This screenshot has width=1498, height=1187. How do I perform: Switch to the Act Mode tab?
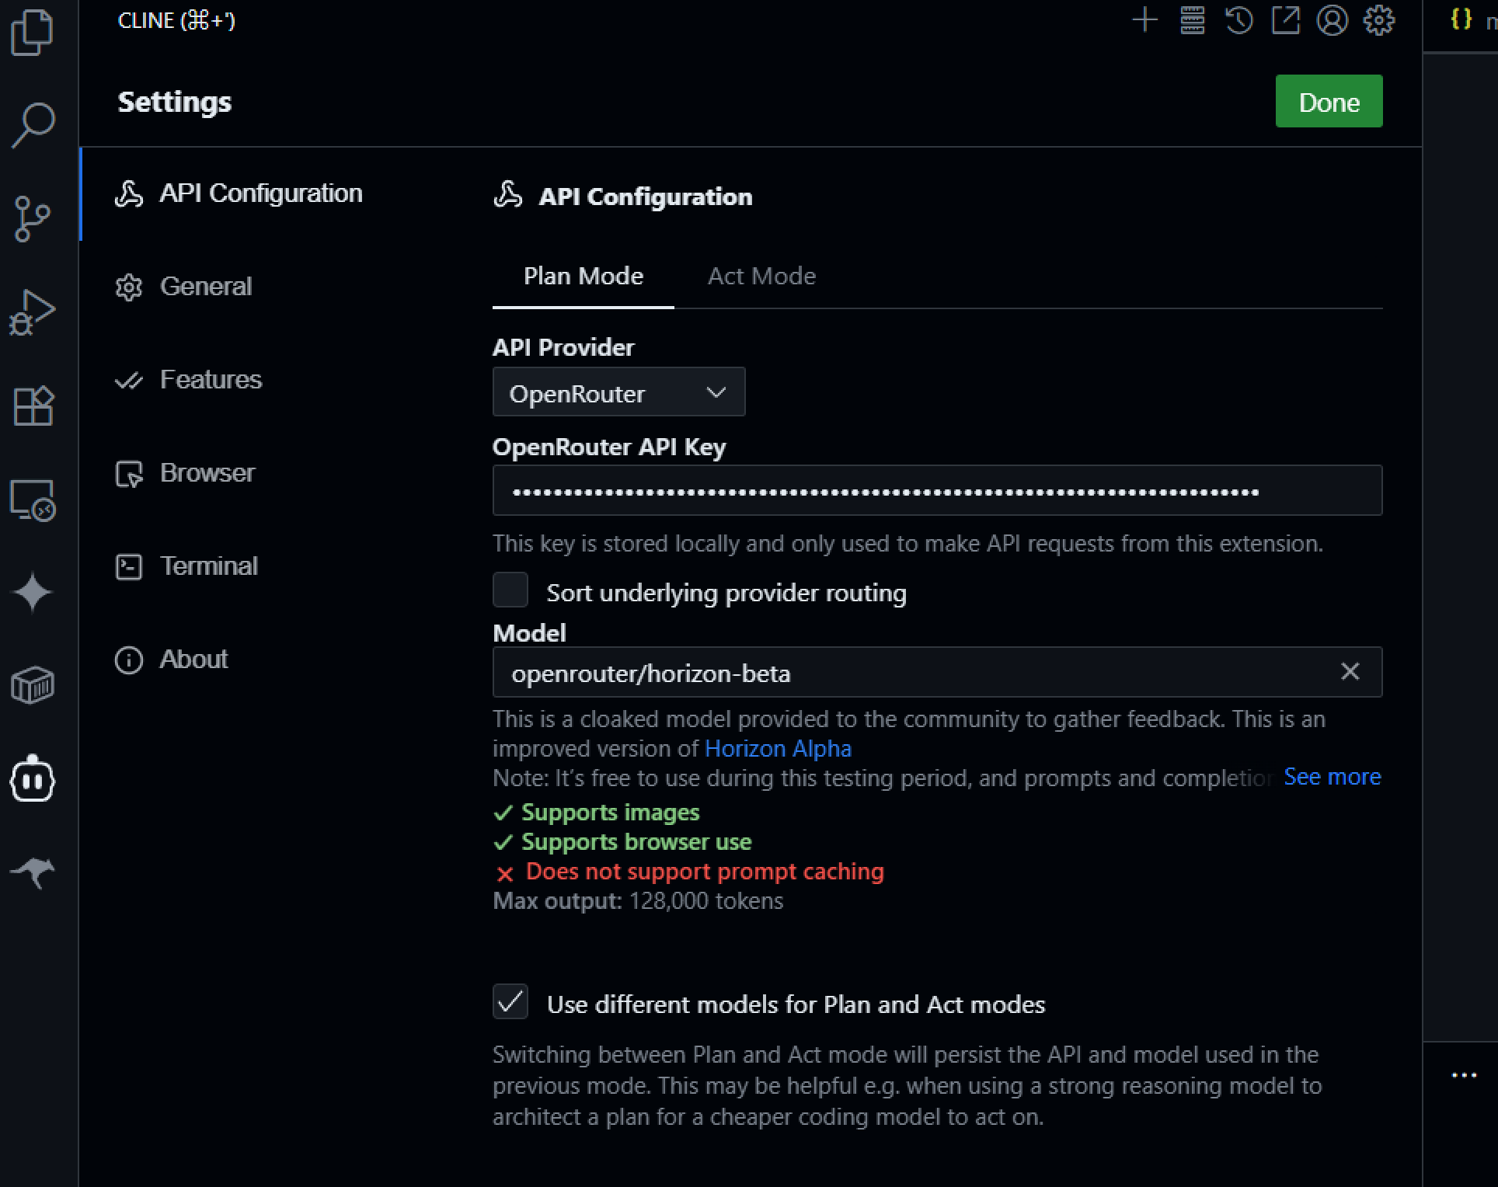click(x=761, y=276)
